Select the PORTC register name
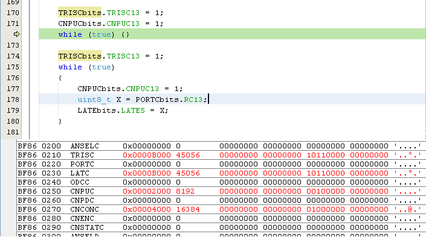 82,164
